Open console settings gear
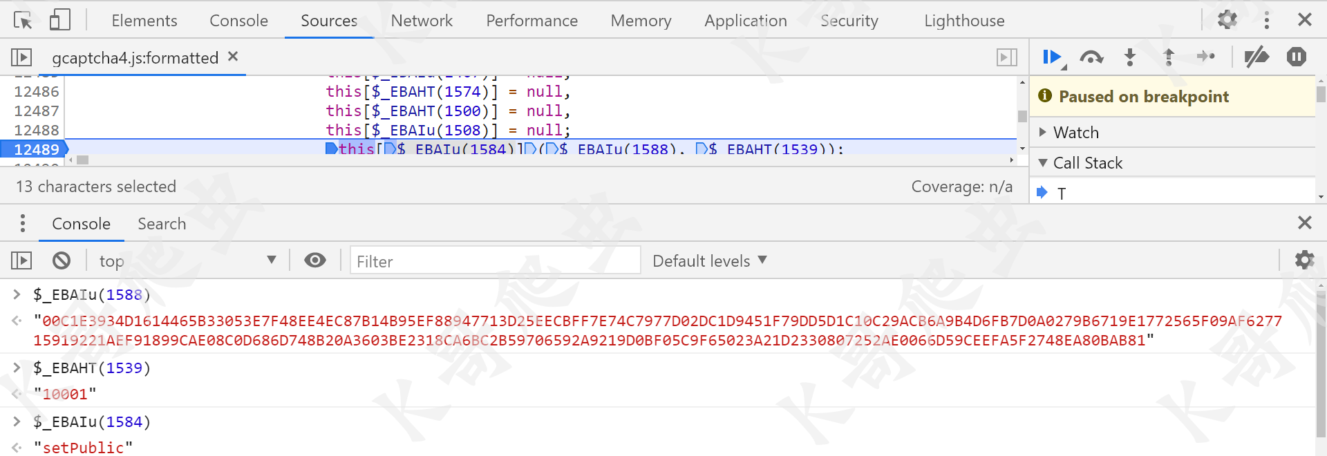Image resolution: width=1327 pixels, height=456 pixels. click(1304, 260)
